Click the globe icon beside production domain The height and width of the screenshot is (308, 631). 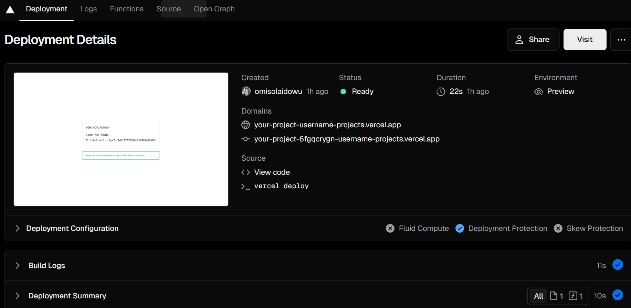[245, 125]
